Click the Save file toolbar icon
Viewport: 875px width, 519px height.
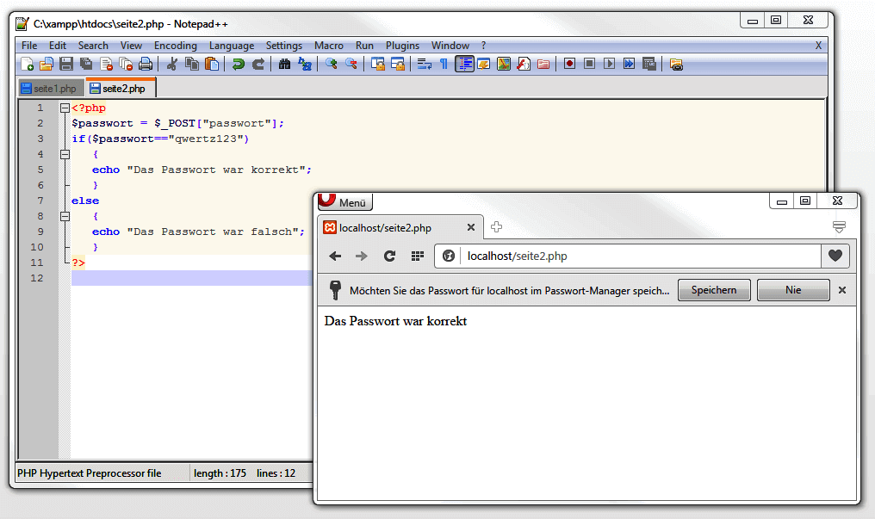65,64
